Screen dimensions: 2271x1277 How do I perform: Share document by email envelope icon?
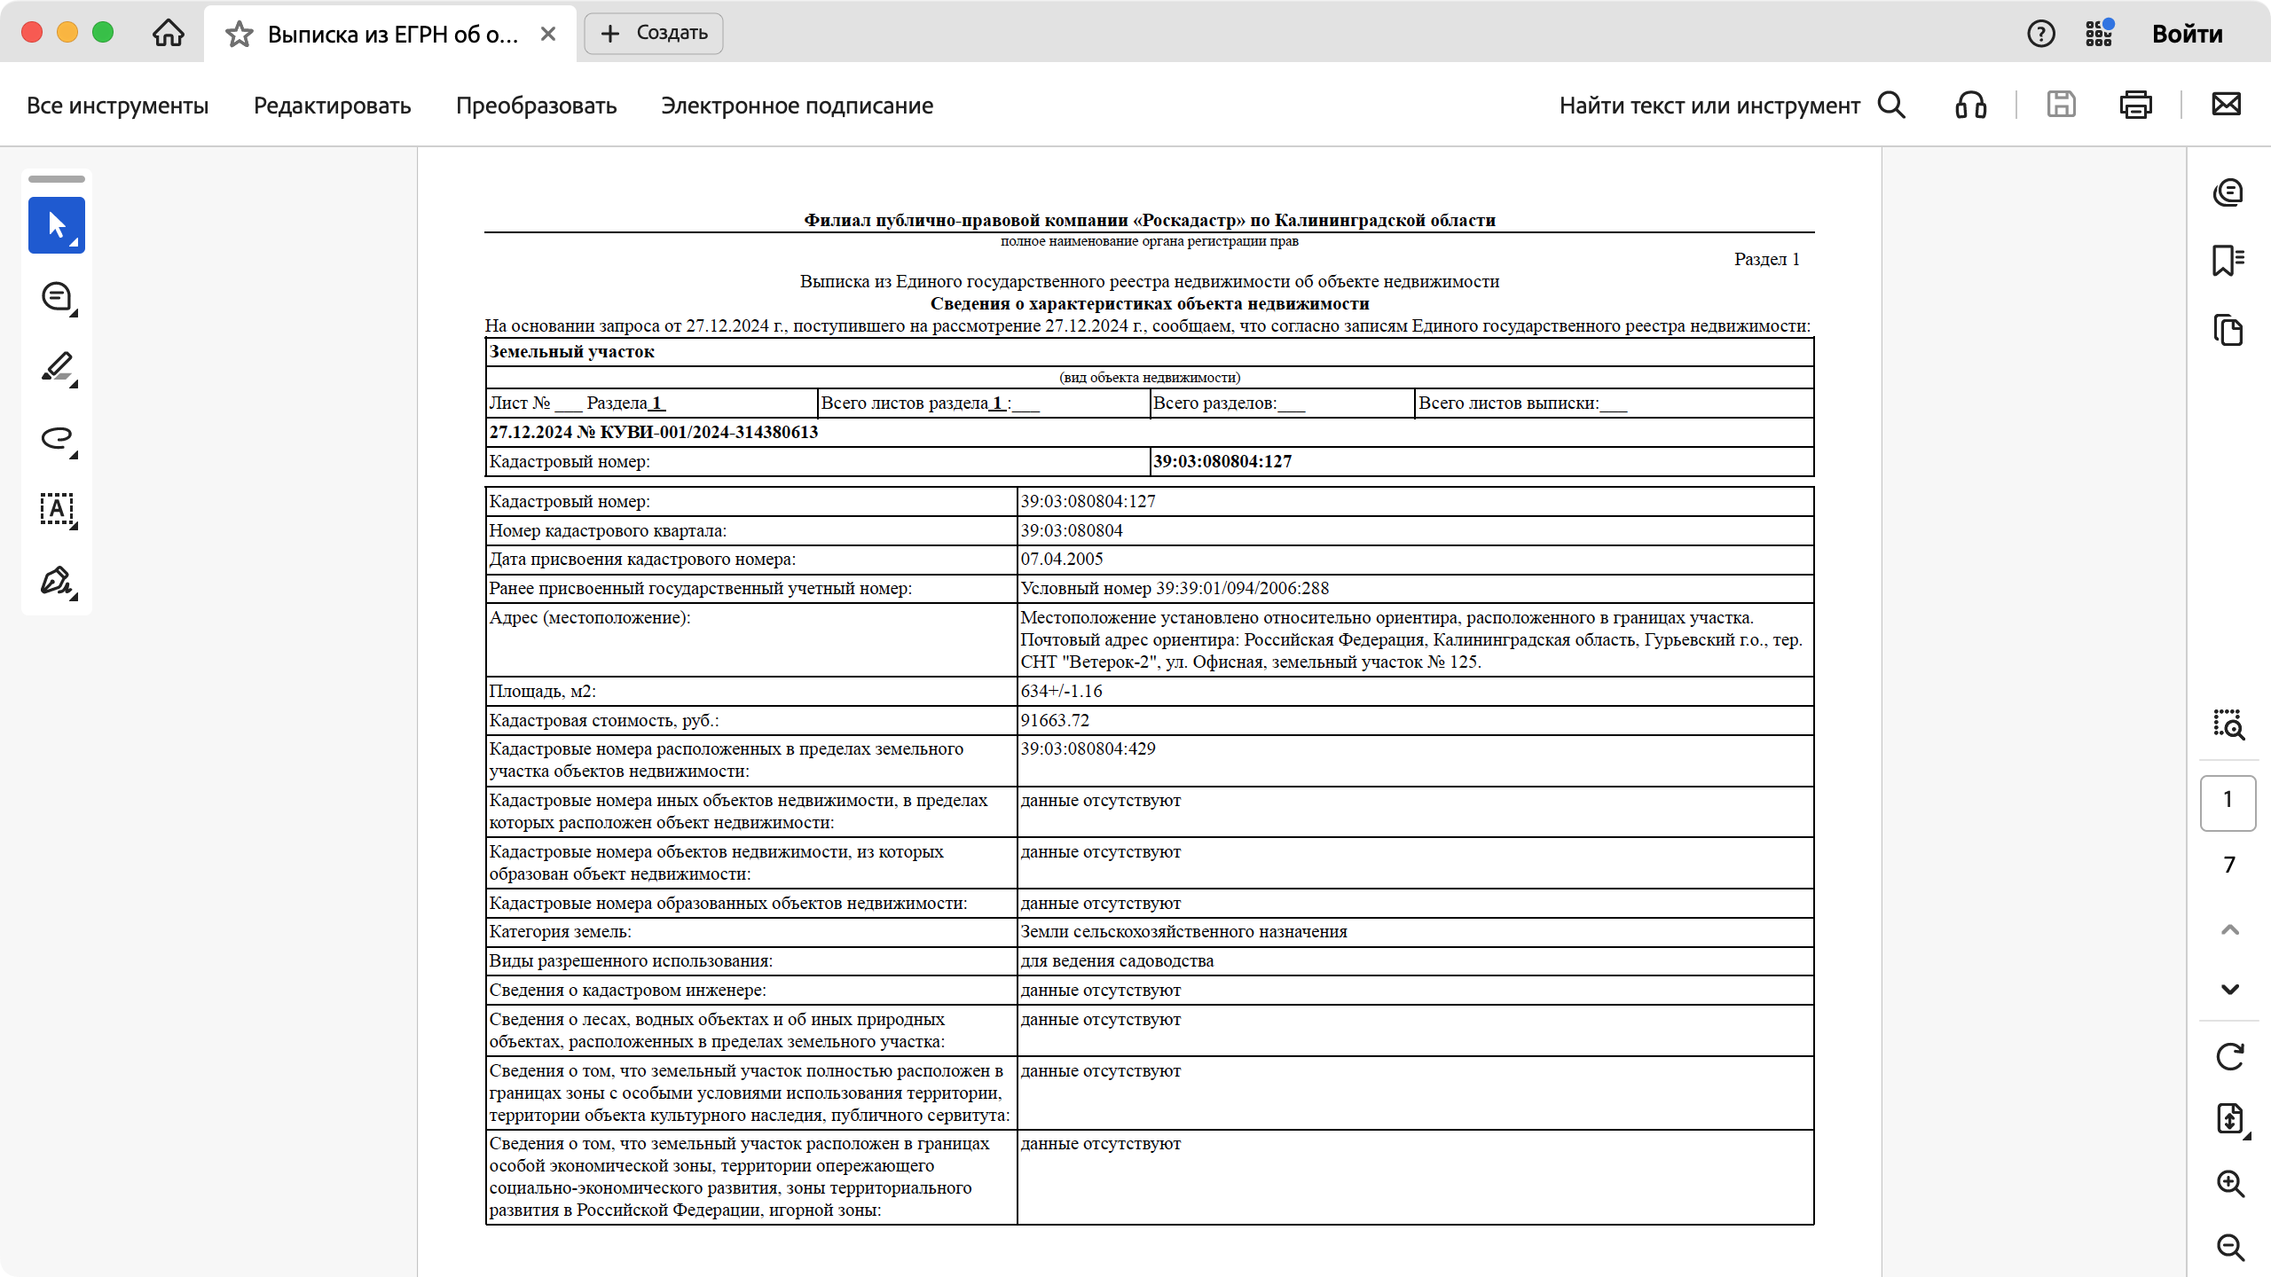(2227, 105)
